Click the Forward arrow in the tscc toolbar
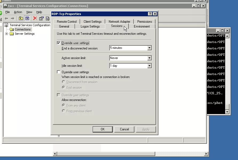The width and height of the screenshot is (238, 160). 13,18
